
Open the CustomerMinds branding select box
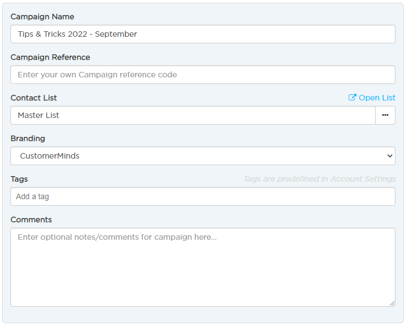[203, 156]
